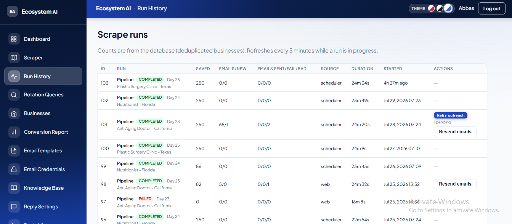The width and height of the screenshot is (512, 224).
Task: Open Reply Settings from the sidebar
Action: (43, 206)
